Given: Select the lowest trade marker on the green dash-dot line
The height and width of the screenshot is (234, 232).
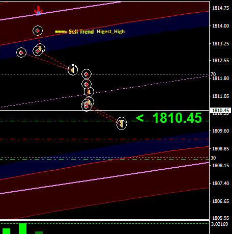Looking at the screenshot, I should pos(122,125).
